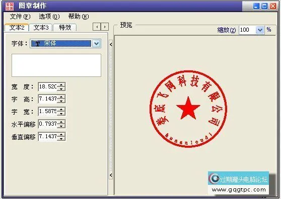Decrease 水平偏移 with the down spinner
This screenshot has height=199, width=281.
61,126
